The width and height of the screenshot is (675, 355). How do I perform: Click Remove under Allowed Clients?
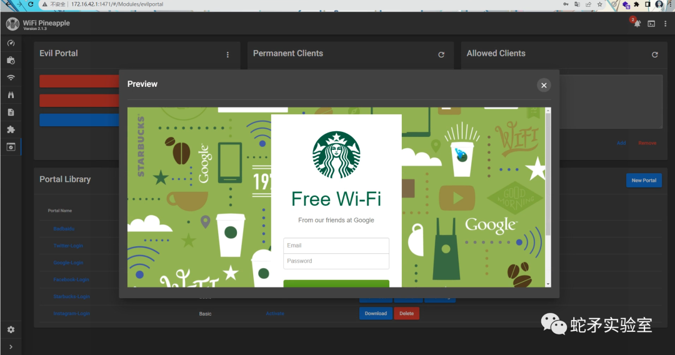pos(647,143)
